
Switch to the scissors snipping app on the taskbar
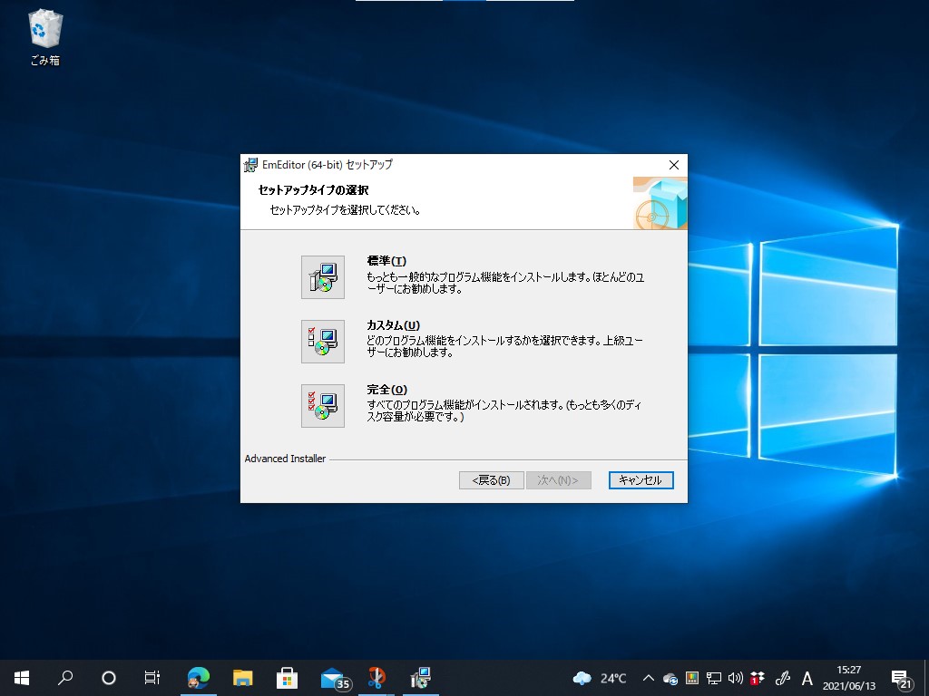coord(376,678)
